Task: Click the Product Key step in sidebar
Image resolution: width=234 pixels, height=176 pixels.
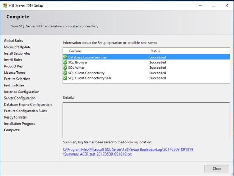Action: coord(13,66)
